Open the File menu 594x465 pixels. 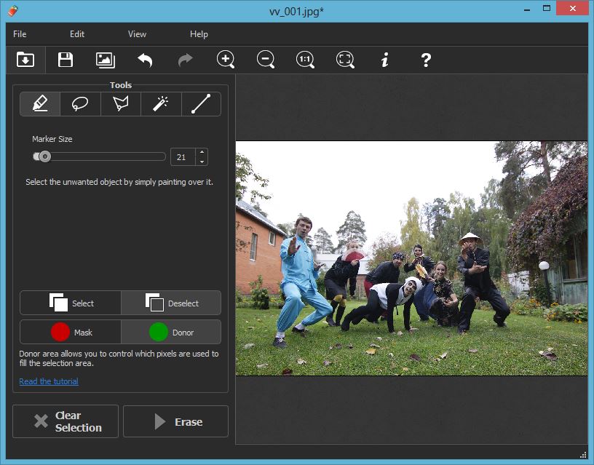20,34
